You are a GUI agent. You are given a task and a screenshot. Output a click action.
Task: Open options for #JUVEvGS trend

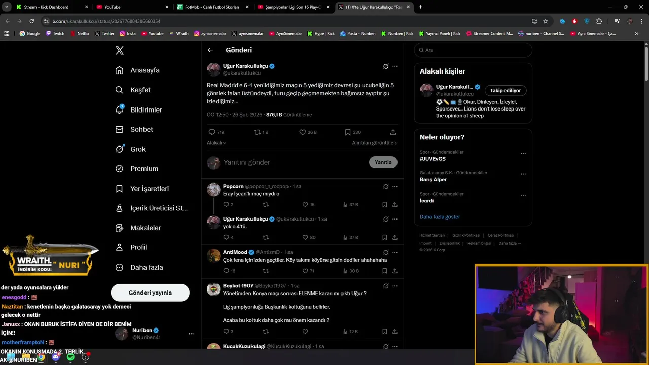click(x=523, y=153)
